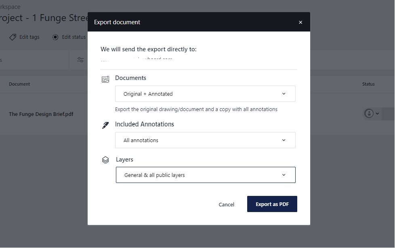Click the Included Annotations pen icon

(105, 125)
